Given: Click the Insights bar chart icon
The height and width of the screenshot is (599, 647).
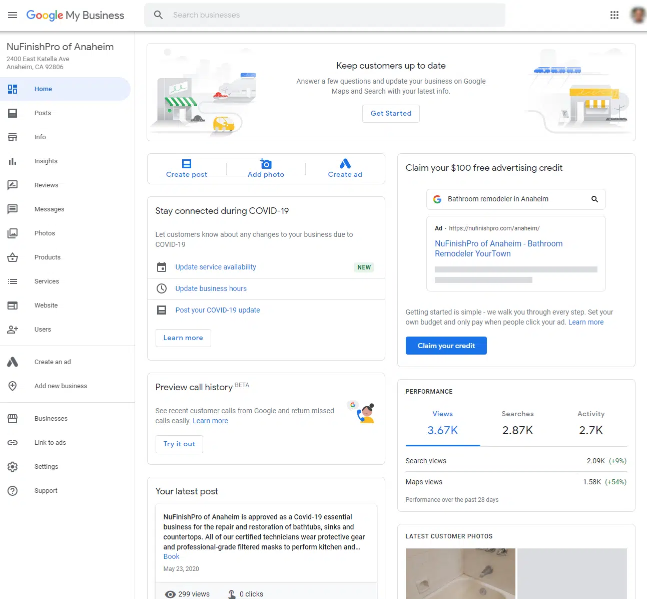Looking at the screenshot, I should tap(13, 161).
